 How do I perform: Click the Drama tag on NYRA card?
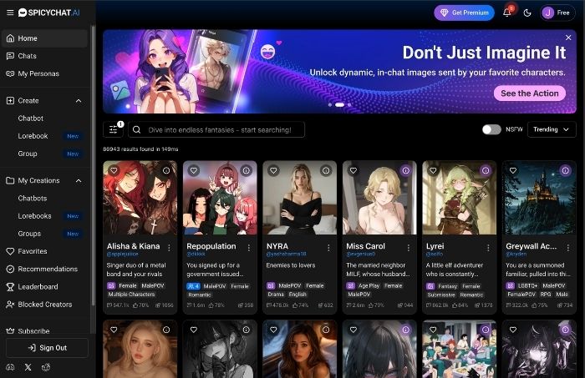click(276, 295)
